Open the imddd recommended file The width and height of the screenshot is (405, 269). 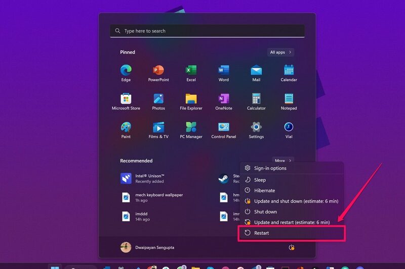(135, 216)
